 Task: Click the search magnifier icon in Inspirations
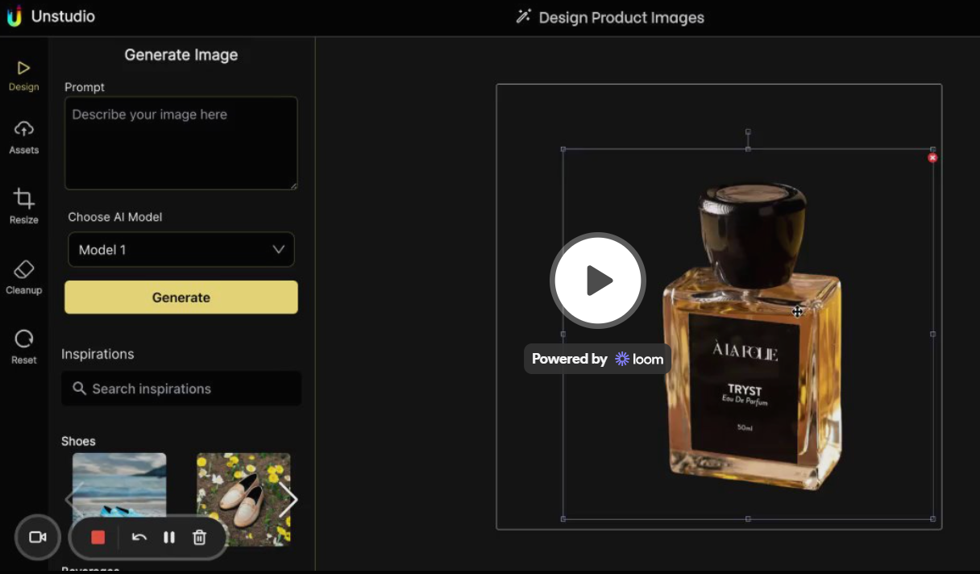(x=79, y=389)
